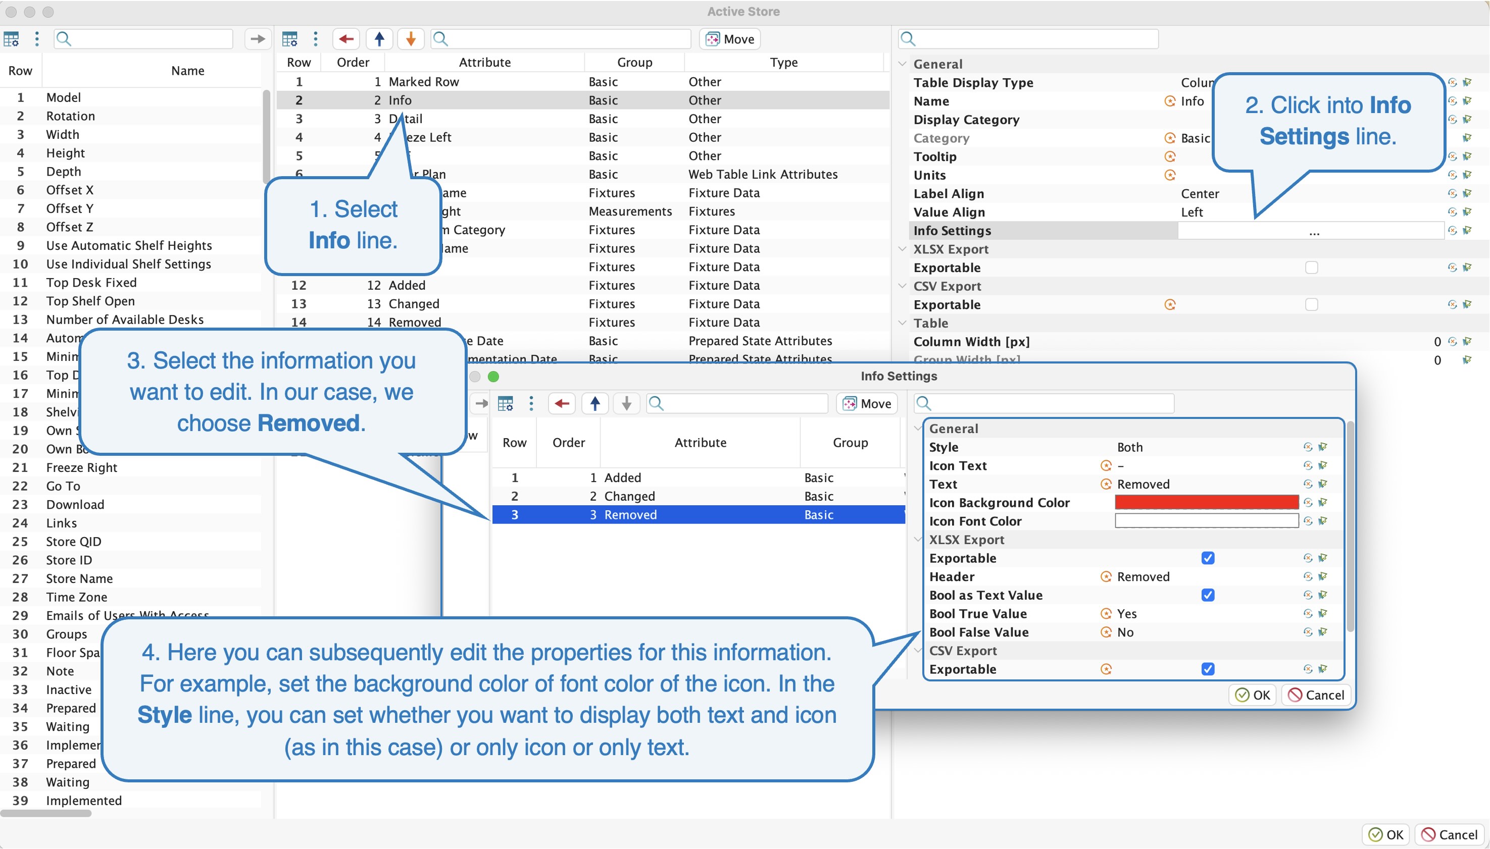Viewport: 1490px width, 849px height.
Task: Click reset icon on Icon Background Color row
Action: point(1308,503)
